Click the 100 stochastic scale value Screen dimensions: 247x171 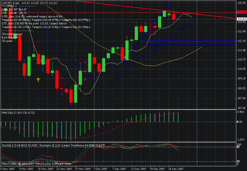(x=239, y=144)
